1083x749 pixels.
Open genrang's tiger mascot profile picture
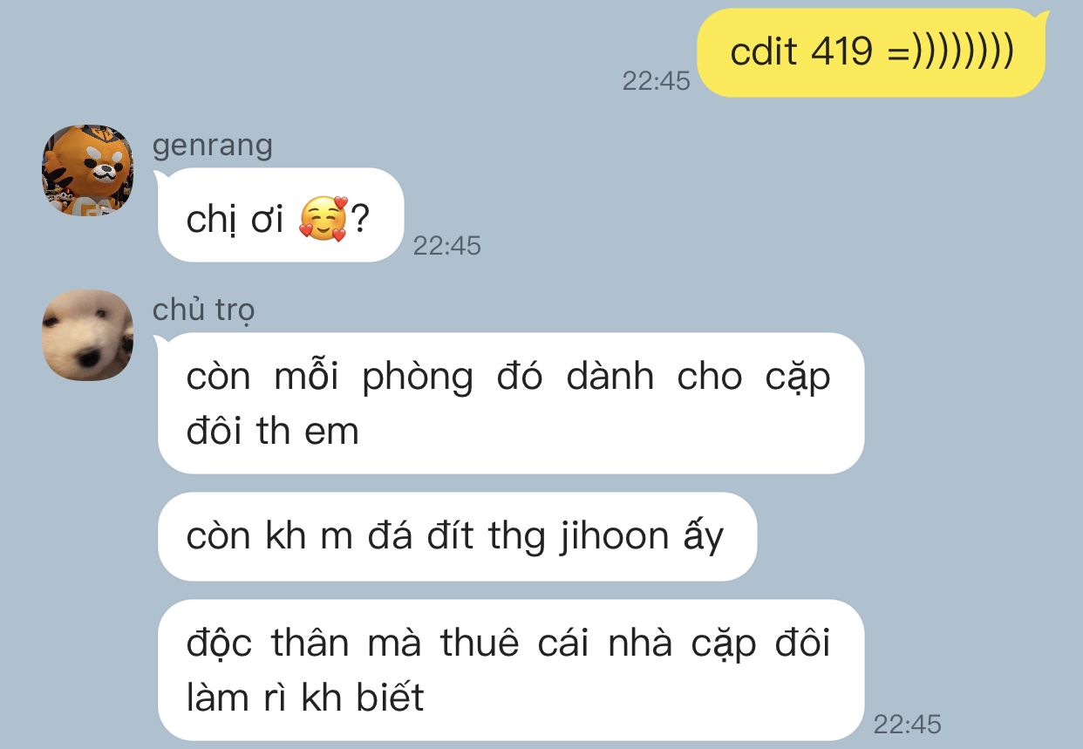point(88,170)
